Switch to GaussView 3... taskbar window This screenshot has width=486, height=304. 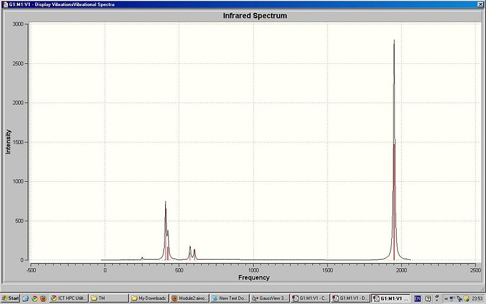(270, 299)
